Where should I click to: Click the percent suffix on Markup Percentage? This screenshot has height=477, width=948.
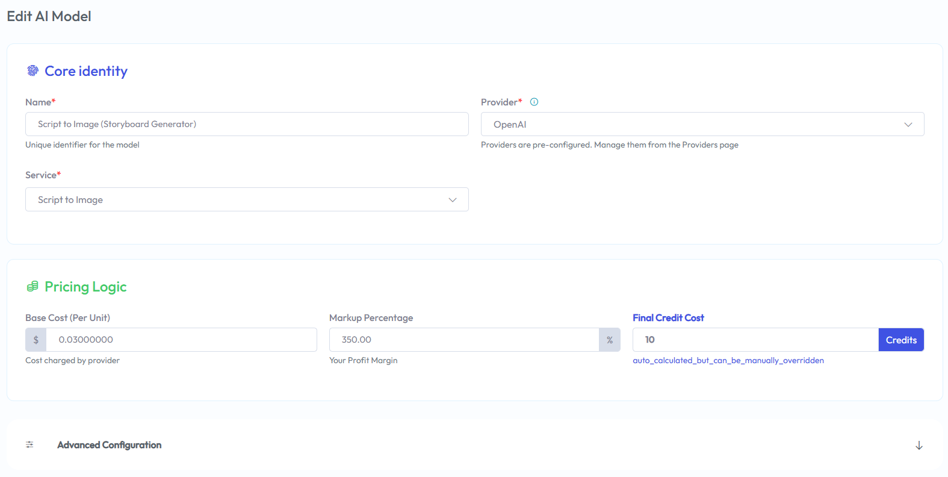click(610, 340)
